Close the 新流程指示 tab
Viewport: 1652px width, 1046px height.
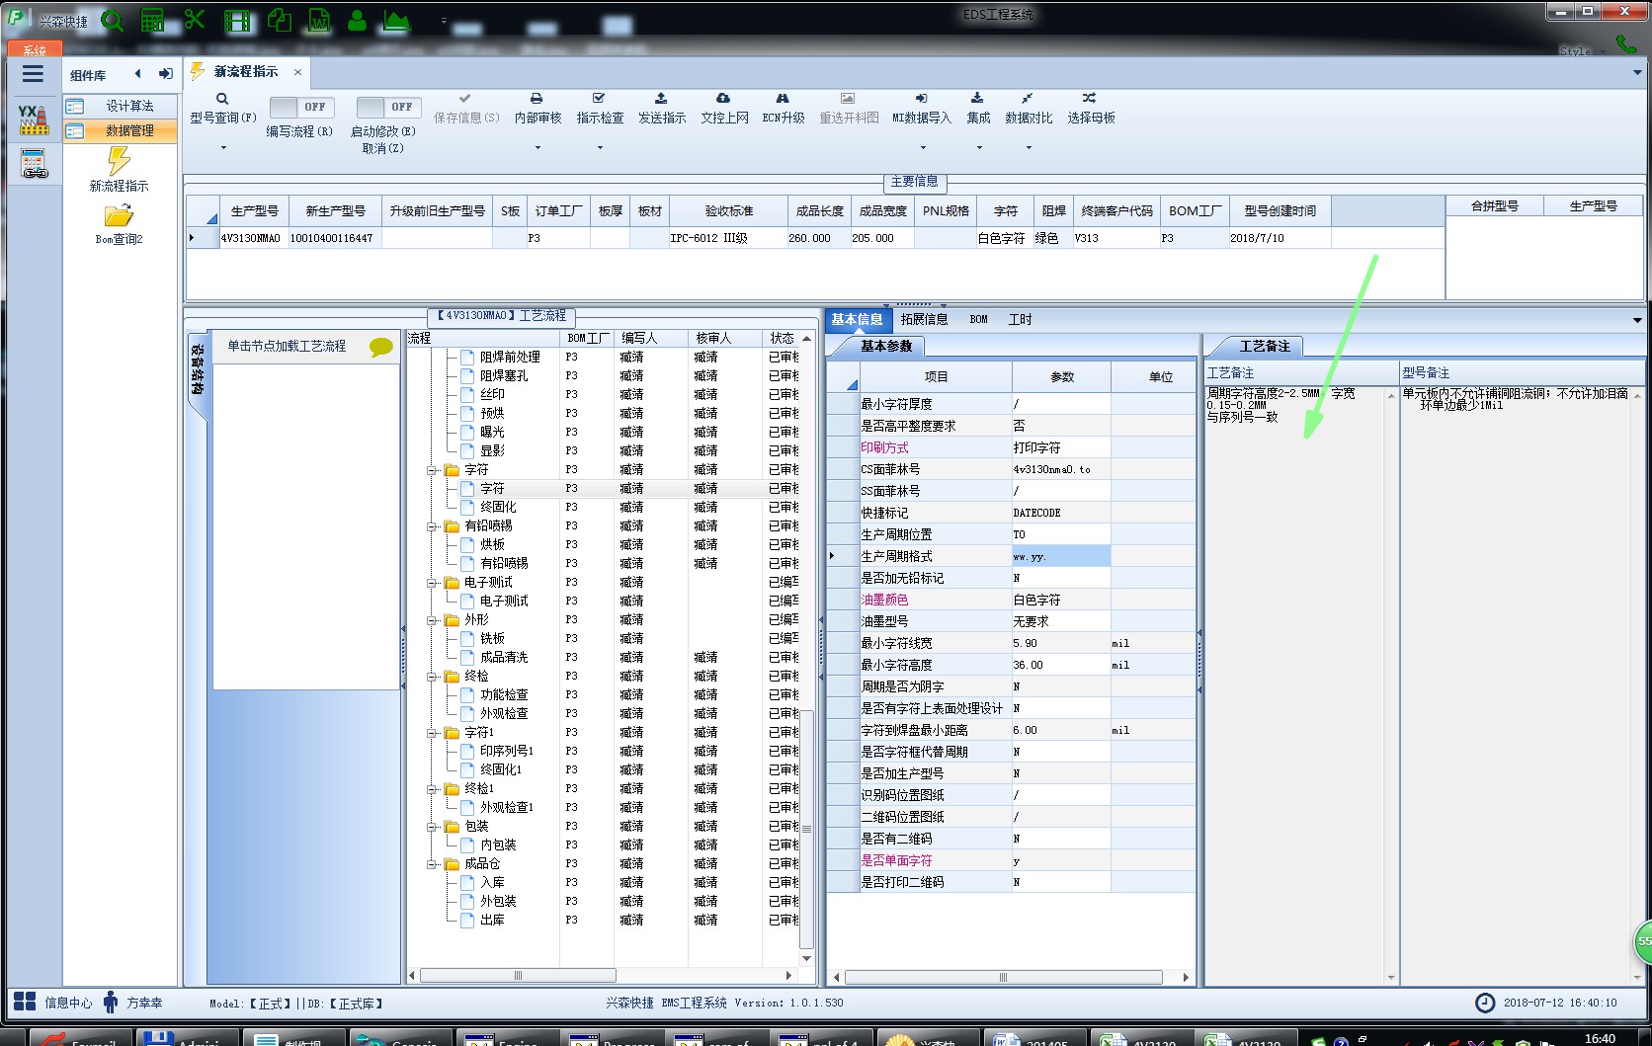[297, 72]
